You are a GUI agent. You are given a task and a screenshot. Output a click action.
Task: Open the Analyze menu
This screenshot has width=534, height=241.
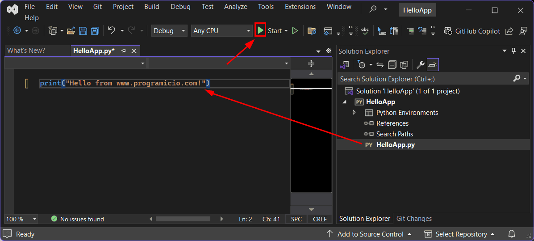coord(236,7)
